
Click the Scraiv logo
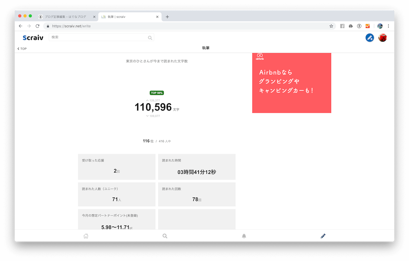click(x=33, y=38)
